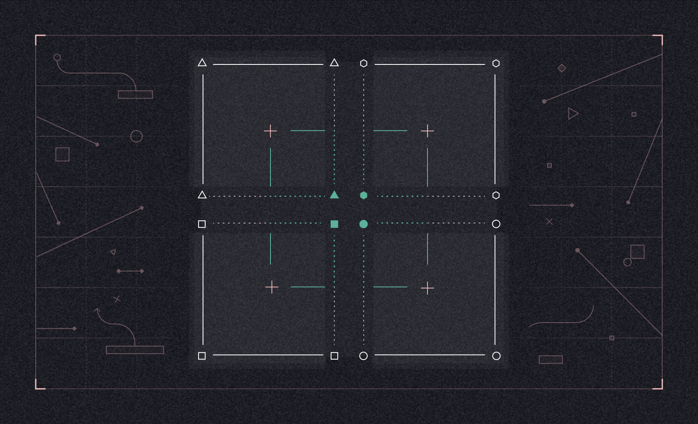Toggle the small square marker on left center row
Screen dimensions: 698x424
coord(202,224)
